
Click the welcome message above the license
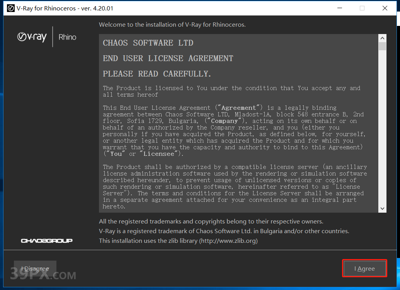[172, 25]
